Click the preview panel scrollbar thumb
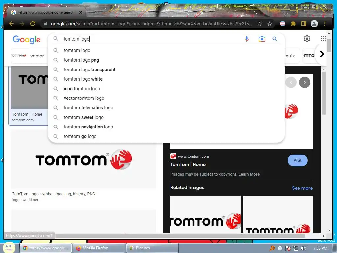337x253 pixels. (x=324, y=93)
